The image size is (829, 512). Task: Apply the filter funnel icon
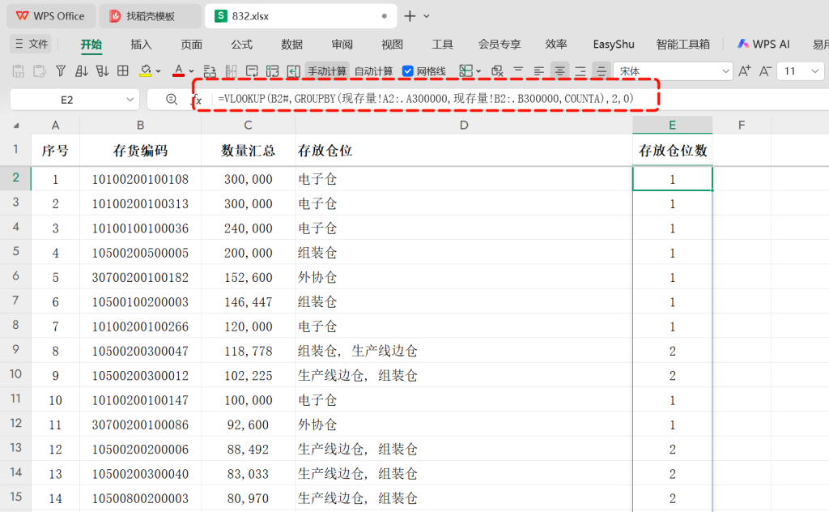61,70
